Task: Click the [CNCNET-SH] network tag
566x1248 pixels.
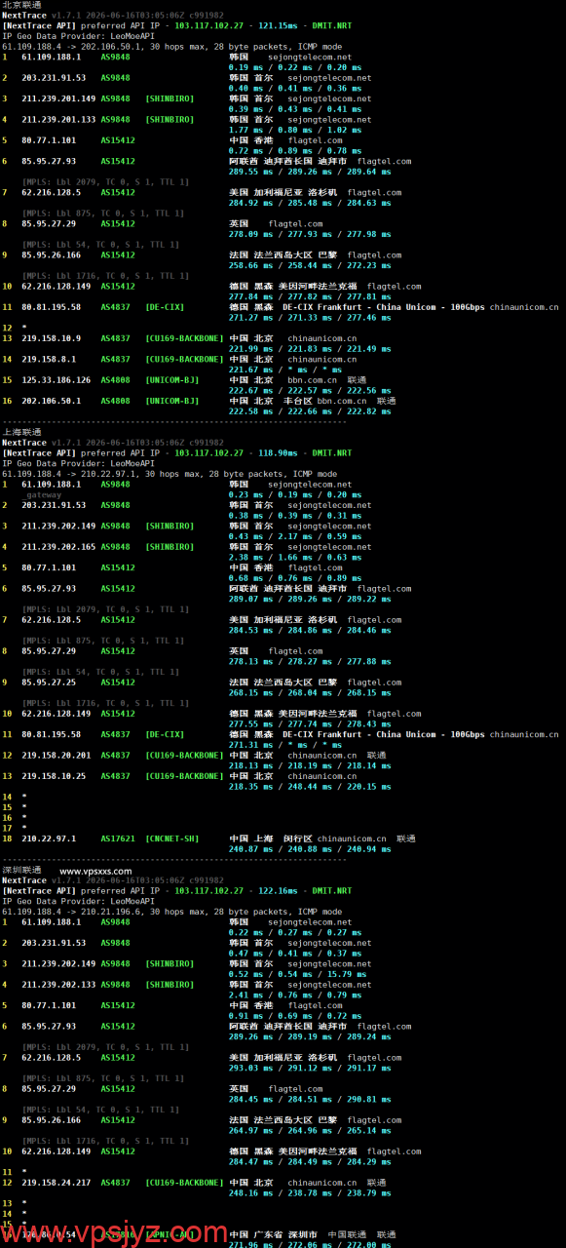Action: (172, 838)
